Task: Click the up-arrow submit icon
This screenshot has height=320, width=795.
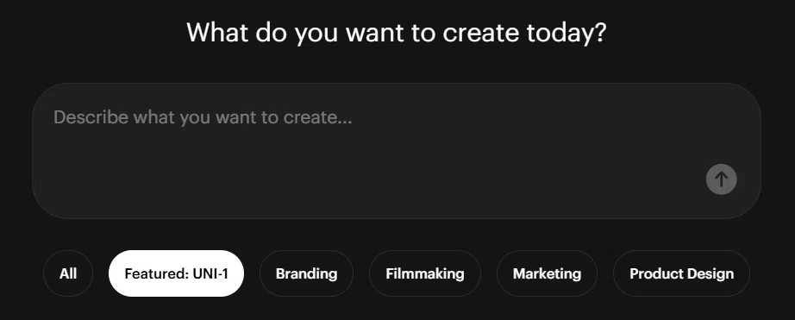Action: tap(721, 179)
